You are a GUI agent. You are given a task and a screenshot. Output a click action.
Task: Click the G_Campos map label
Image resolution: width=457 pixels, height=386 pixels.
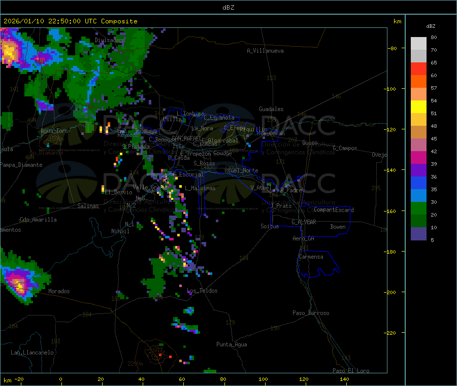[x=345, y=148]
